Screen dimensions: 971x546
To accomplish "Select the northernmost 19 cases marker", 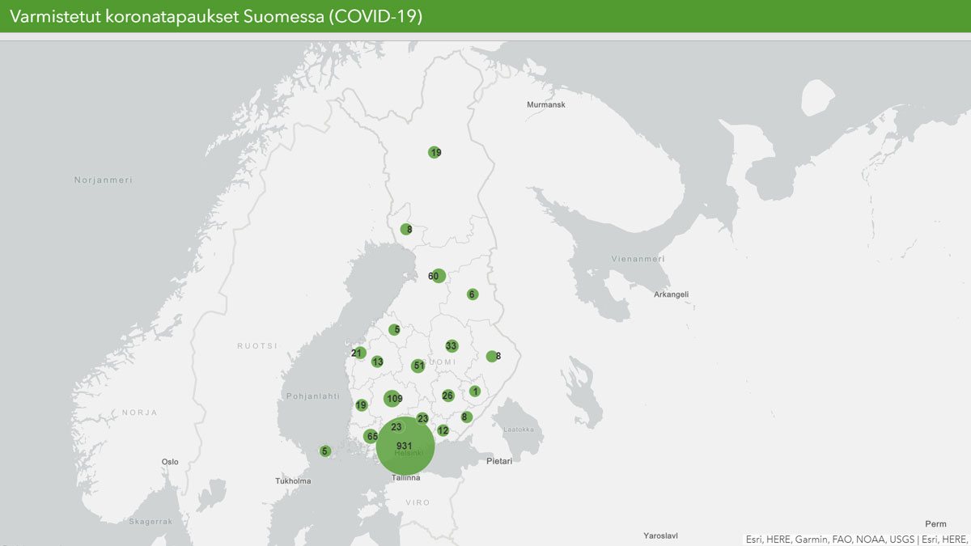I will [x=435, y=152].
